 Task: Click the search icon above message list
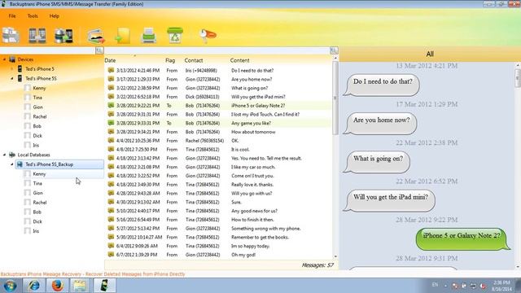334,50
